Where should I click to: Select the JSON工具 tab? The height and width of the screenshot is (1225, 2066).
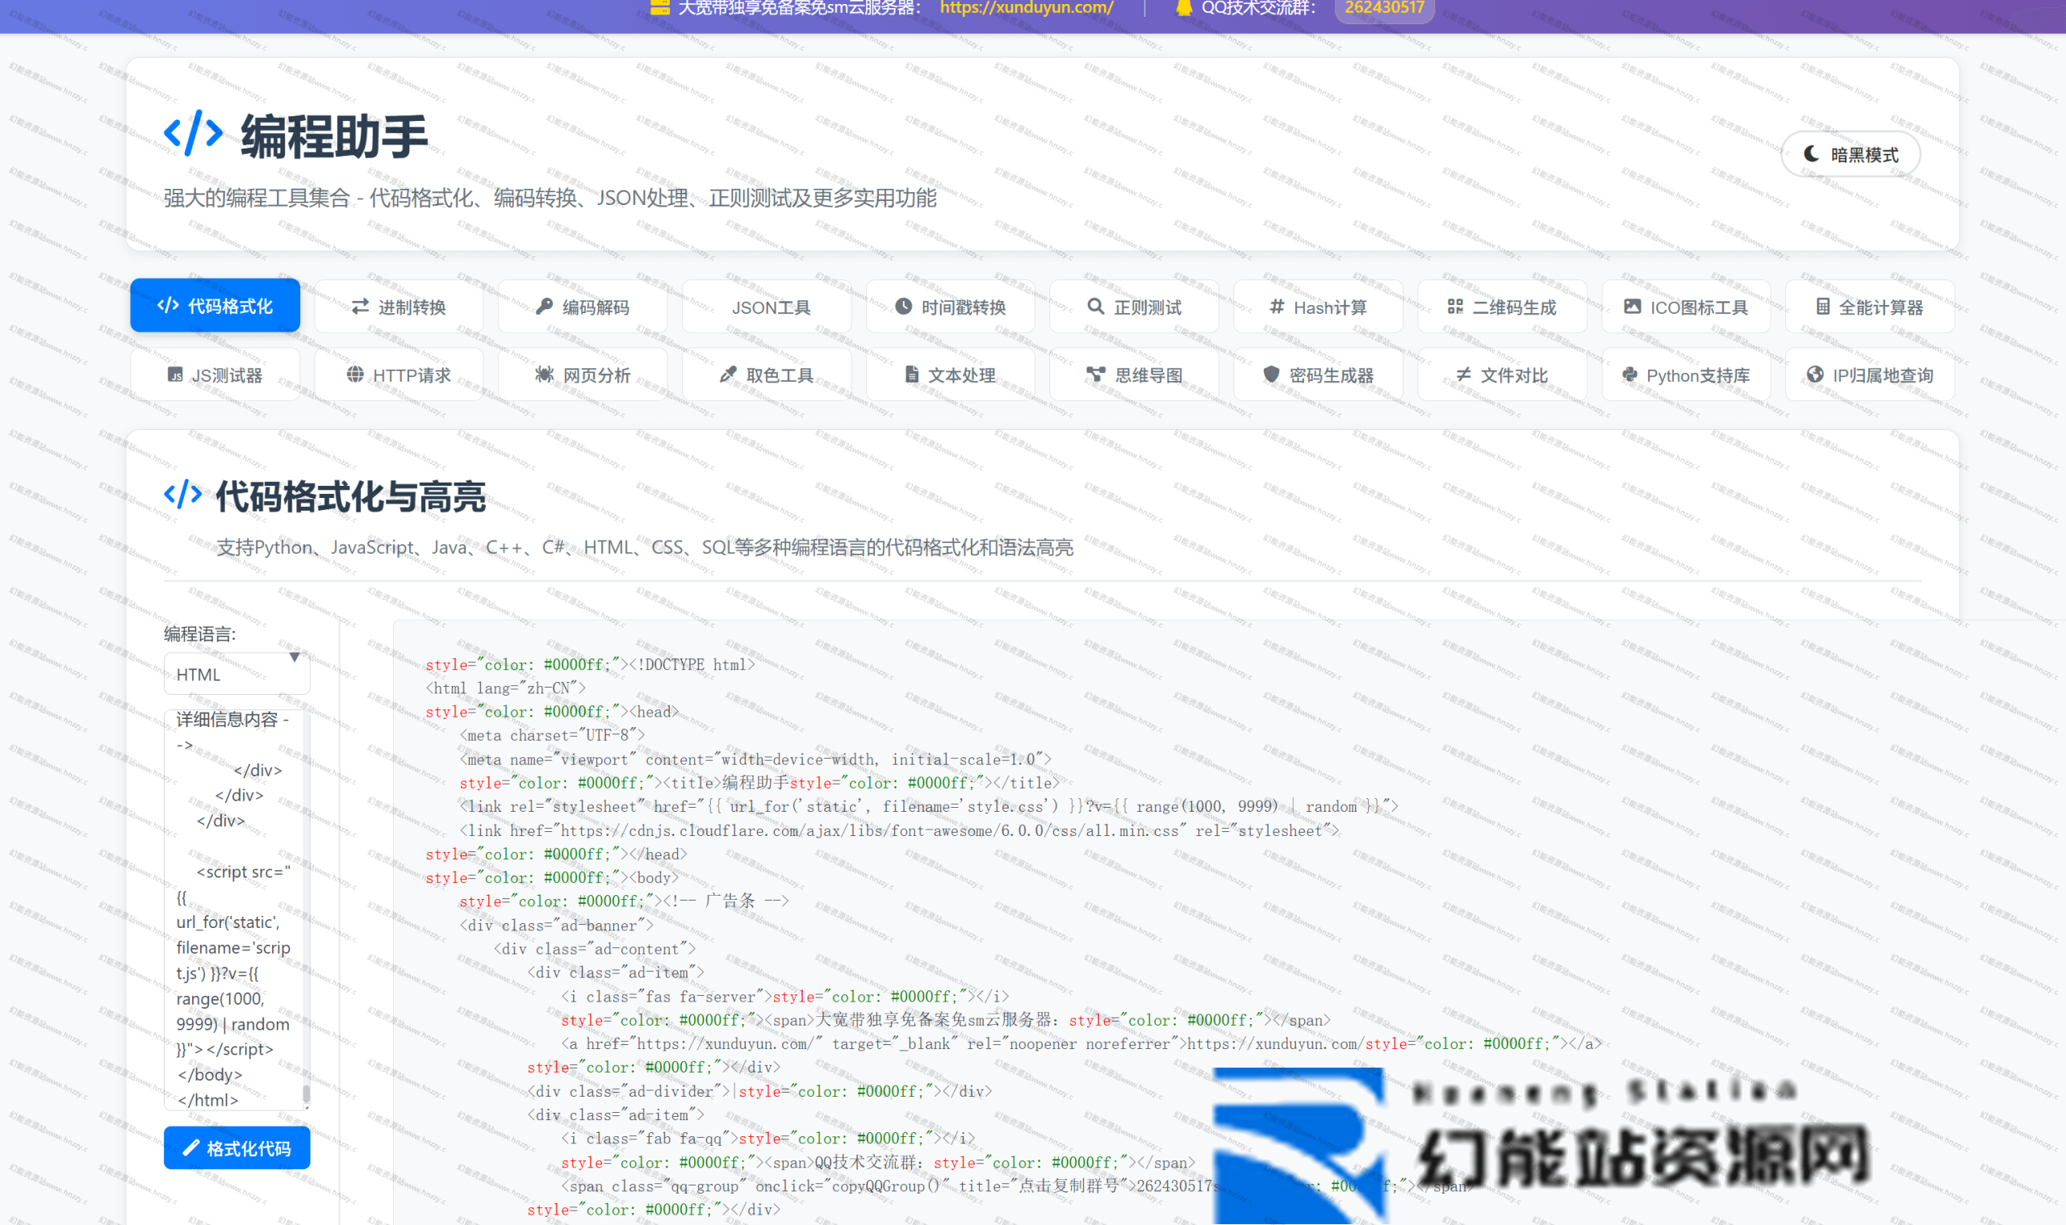click(x=767, y=307)
